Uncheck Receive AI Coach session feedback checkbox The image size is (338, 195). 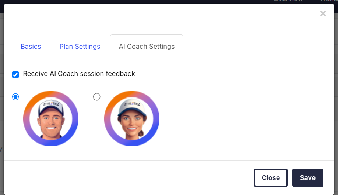[15, 74]
